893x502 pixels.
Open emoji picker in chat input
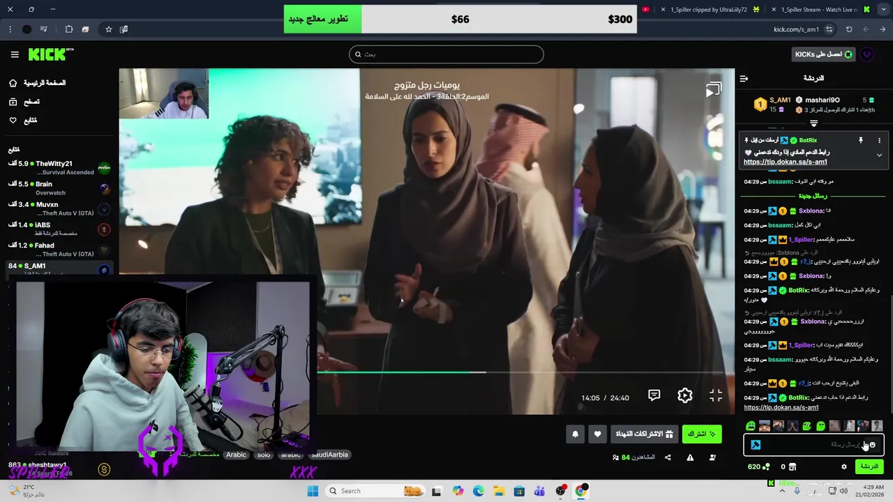[872, 444]
